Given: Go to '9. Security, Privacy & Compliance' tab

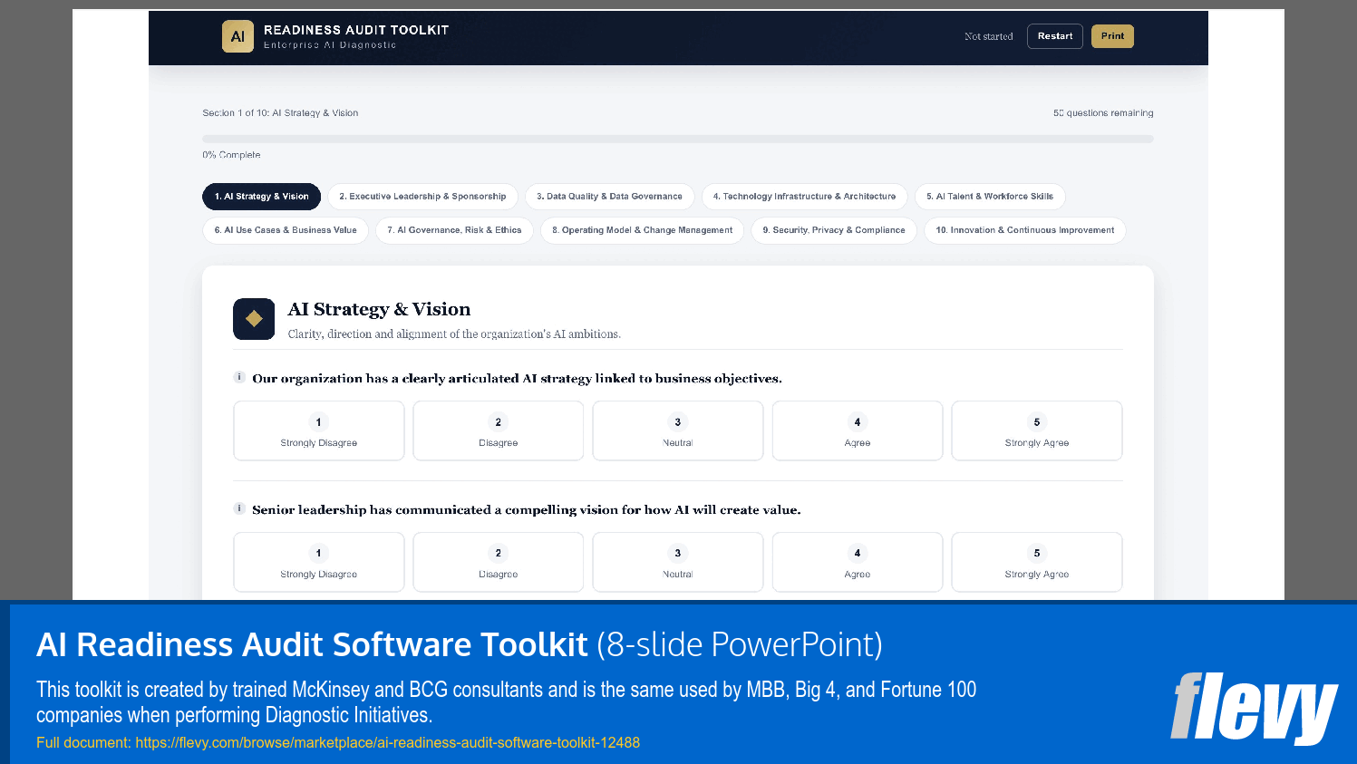Looking at the screenshot, I should point(834,230).
